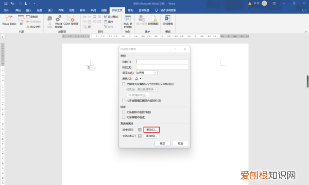This screenshot has height=185, width=309.
Task: Save the document from Quick Access Toolbar
Action: [x=6, y=4]
